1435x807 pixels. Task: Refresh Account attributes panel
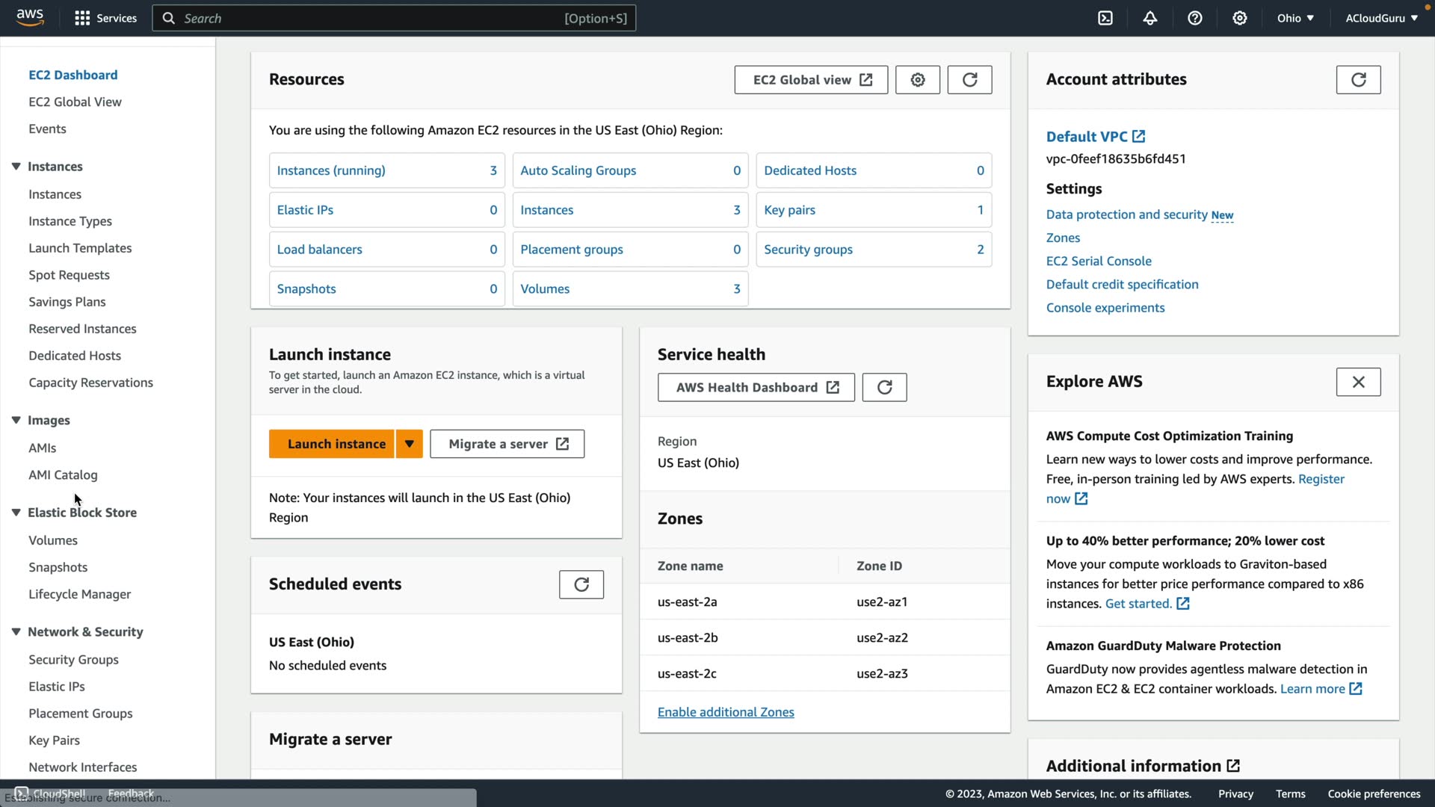pyautogui.click(x=1358, y=80)
